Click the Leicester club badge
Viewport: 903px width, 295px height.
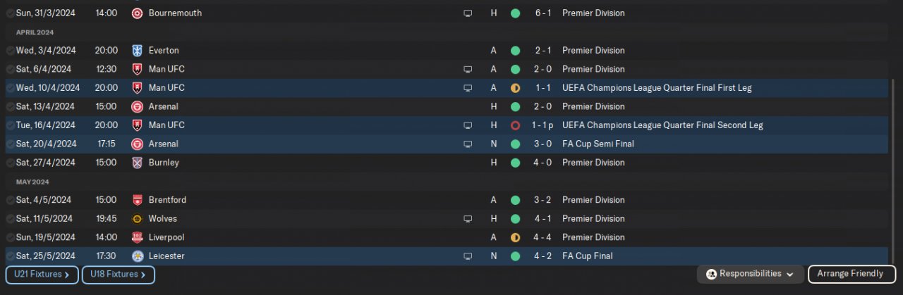pos(137,256)
